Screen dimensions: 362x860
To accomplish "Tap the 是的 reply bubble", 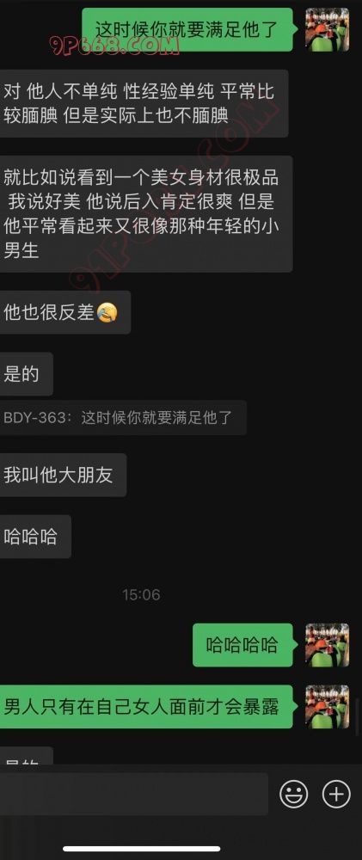I will pyautogui.click(x=27, y=374).
